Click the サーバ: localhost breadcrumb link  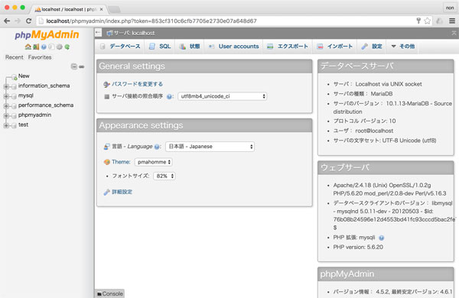134,33
